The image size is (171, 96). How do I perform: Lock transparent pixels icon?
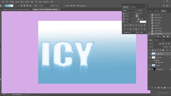tap(153, 50)
